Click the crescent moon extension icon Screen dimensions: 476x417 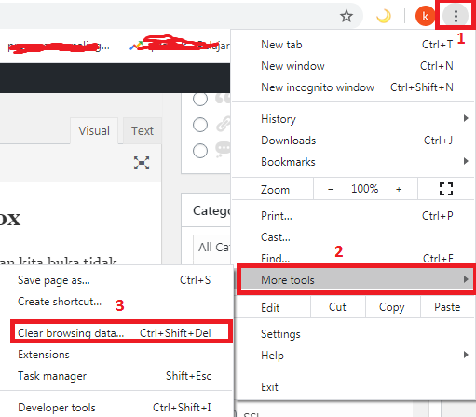[384, 16]
